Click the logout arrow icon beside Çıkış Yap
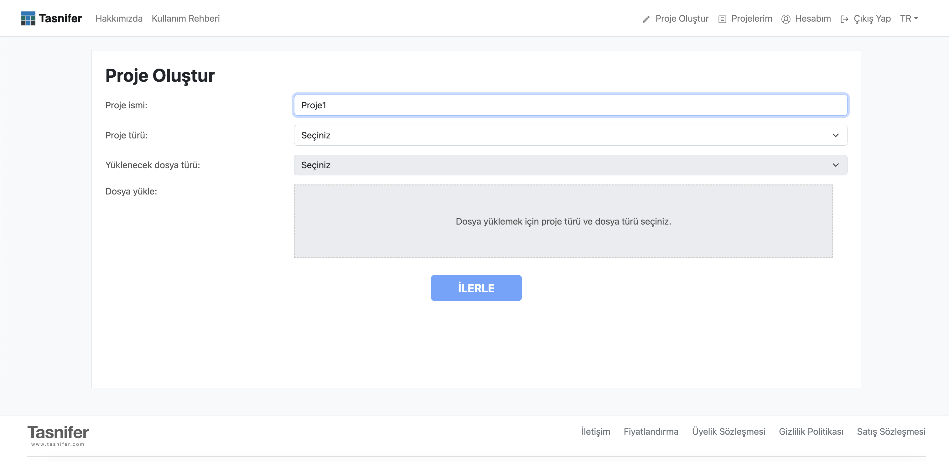Image resolution: width=949 pixels, height=461 pixels. pyautogui.click(x=844, y=19)
